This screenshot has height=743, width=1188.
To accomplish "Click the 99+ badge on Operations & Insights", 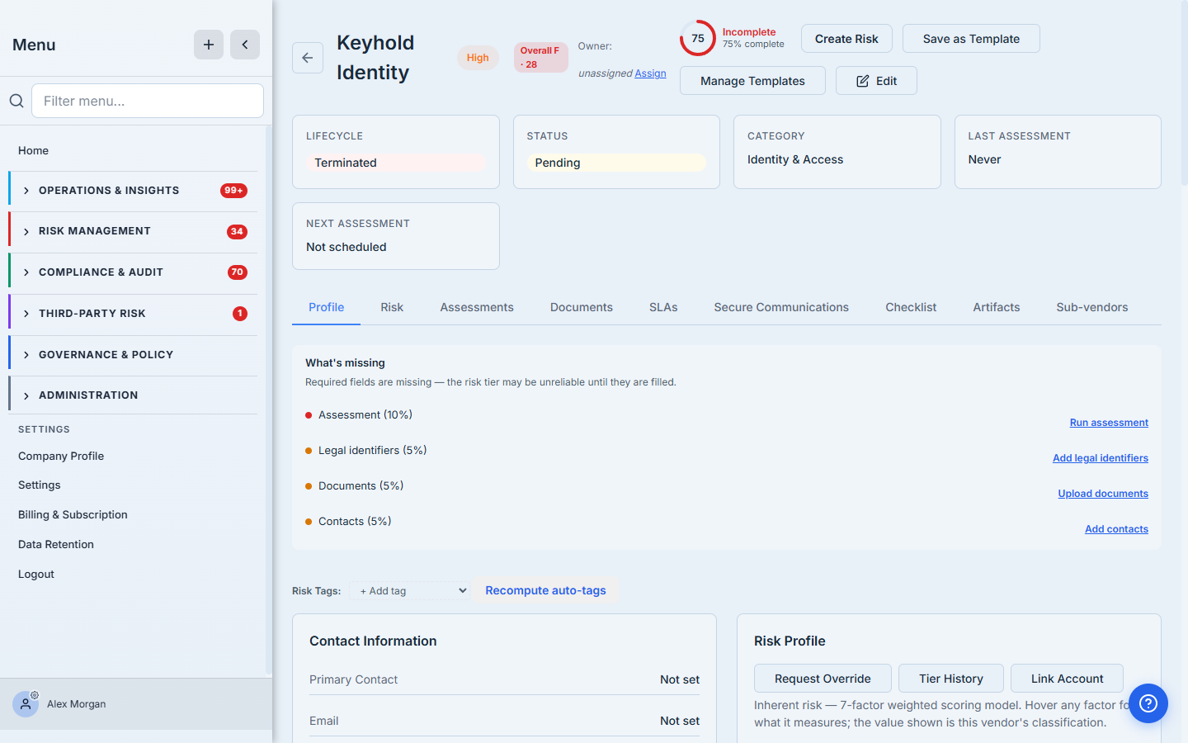I will [233, 191].
